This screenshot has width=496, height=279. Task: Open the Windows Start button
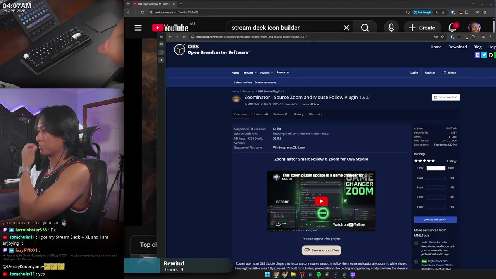[x=267, y=274]
